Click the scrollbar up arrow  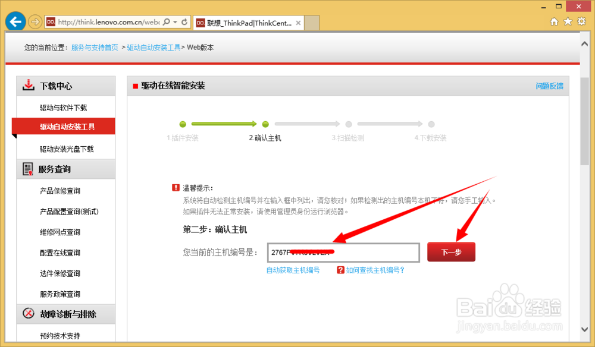coord(585,44)
